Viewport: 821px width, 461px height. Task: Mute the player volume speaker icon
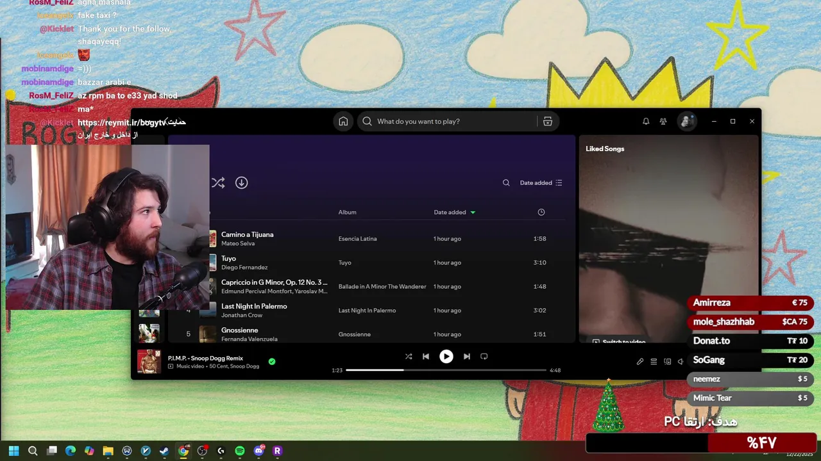(681, 362)
